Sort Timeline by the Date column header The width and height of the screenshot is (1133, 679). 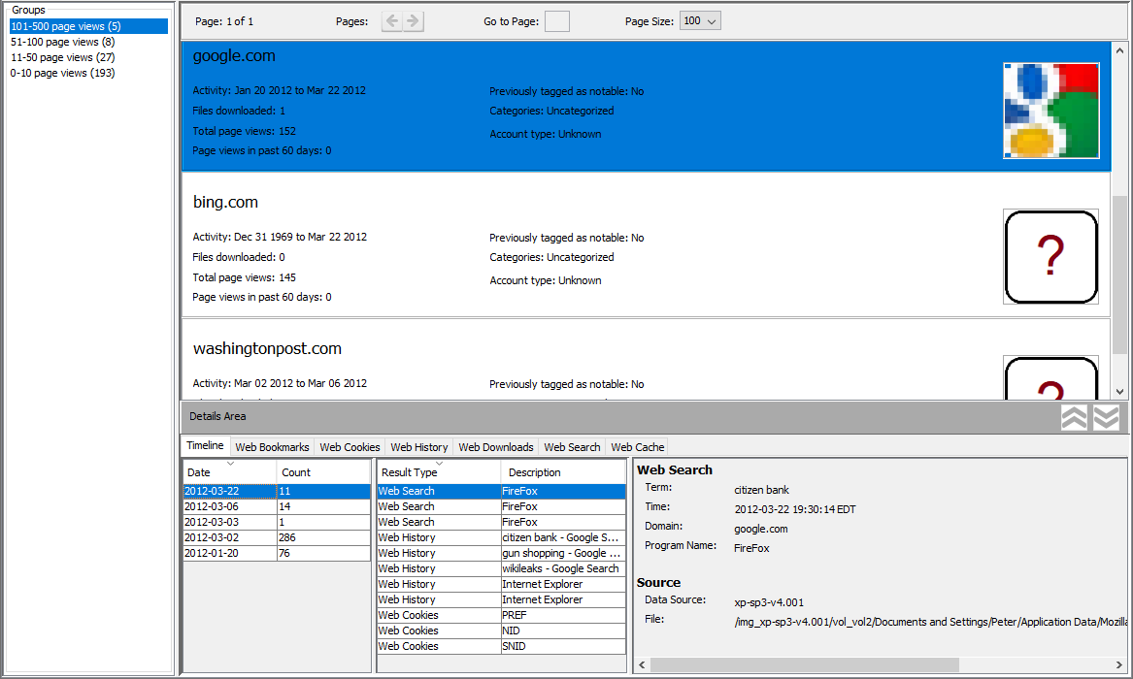229,472
